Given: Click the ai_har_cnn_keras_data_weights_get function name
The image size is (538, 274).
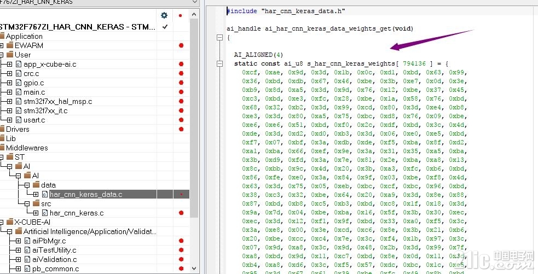Looking at the screenshot, I should [x=327, y=28].
